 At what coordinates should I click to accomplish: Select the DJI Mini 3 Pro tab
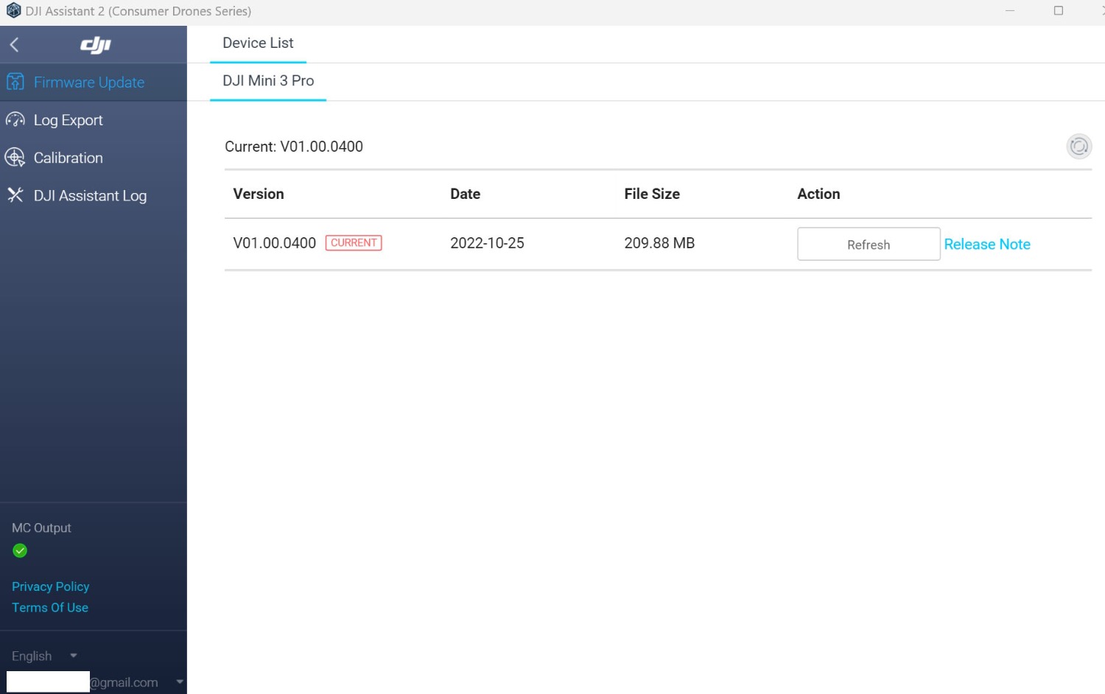pyautogui.click(x=268, y=81)
